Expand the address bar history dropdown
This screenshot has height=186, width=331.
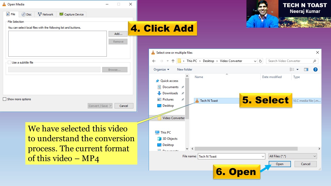coord(255,61)
